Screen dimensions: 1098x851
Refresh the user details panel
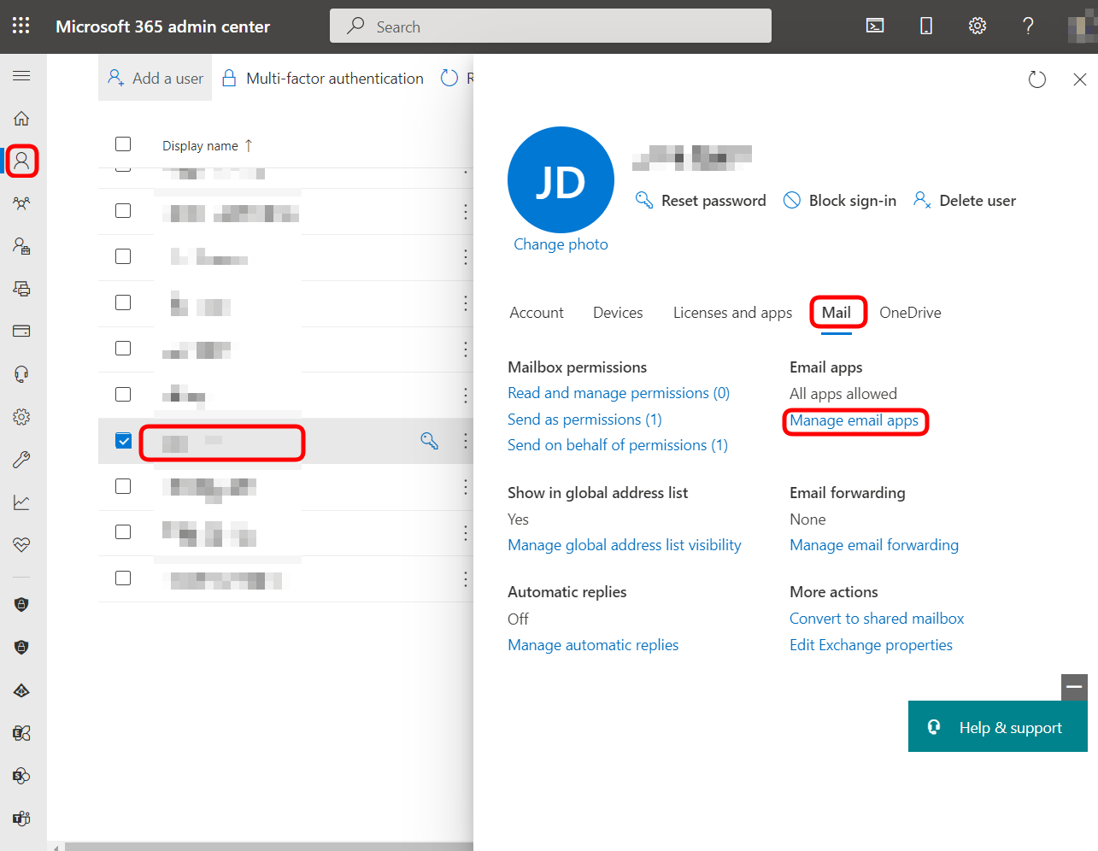pos(1036,79)
